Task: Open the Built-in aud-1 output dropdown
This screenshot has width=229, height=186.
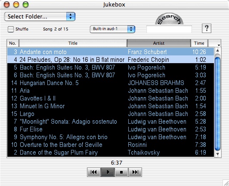Action: click(x=112, y=29)
